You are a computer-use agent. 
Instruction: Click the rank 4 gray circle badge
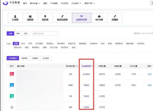point(12,107)
